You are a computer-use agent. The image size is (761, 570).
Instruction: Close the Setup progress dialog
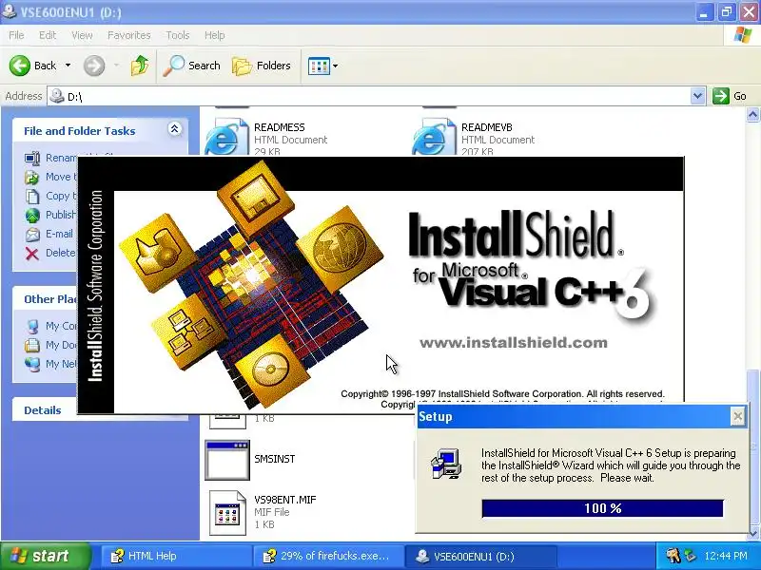pyautogui.click(x=738, y=416)
